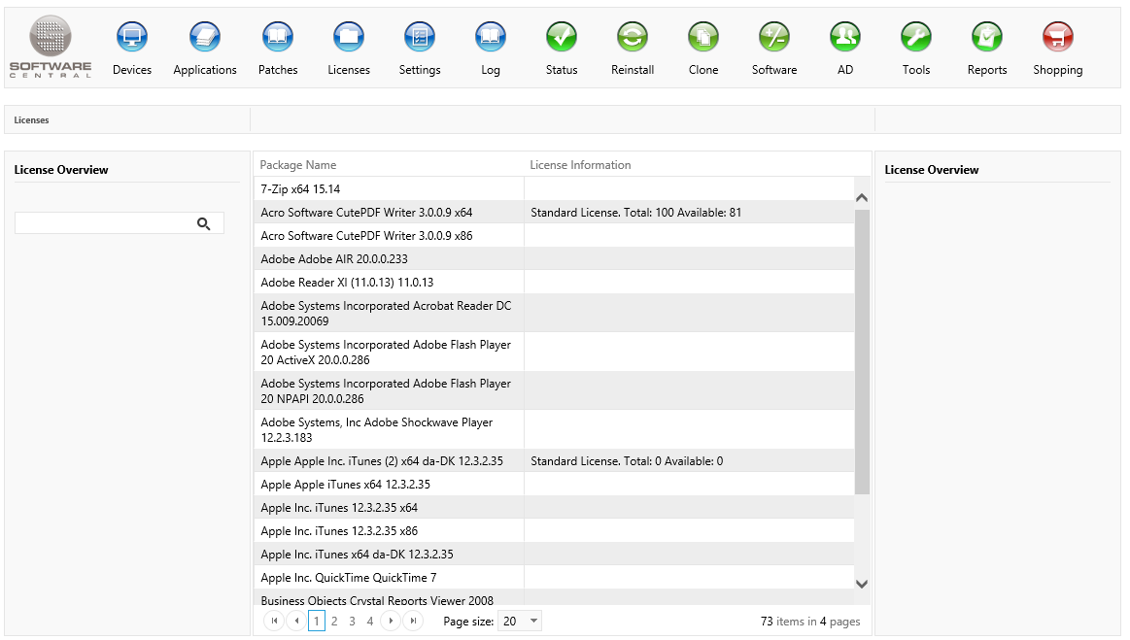Launch the Clone icon
1130x640 pixels.
click(x=703, y=38)
